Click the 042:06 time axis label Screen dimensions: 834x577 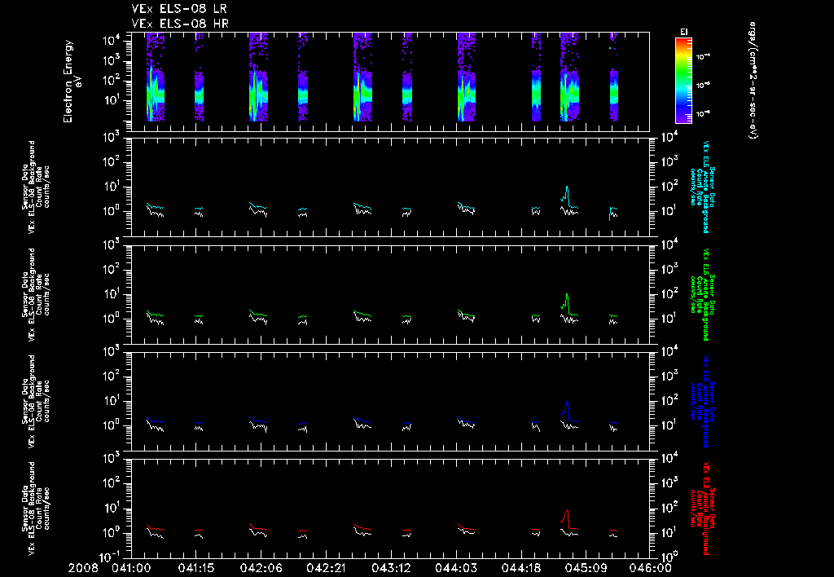tap(261, 568)
